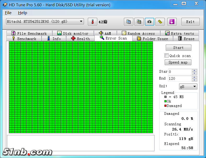
Task: Open the Health tab with red cross
Action: (80, 39)
